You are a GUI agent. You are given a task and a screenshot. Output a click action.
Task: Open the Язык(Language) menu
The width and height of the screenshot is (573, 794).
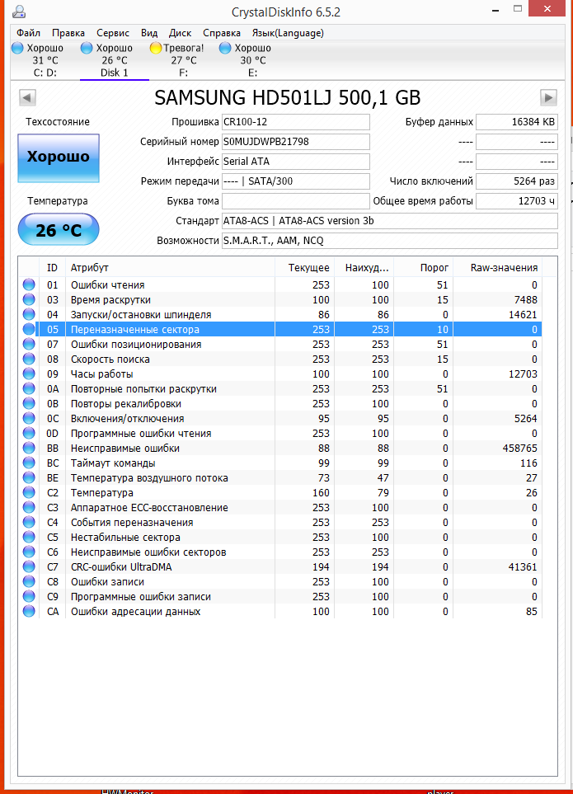click(x=288, y=33)
